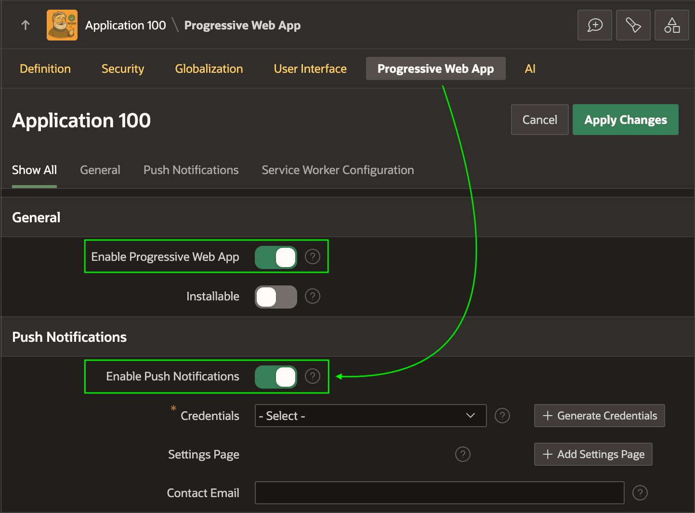Select the Push Notifications sub-tab
The width and height of the screenshot is (695, 513).
pos(191,170)
